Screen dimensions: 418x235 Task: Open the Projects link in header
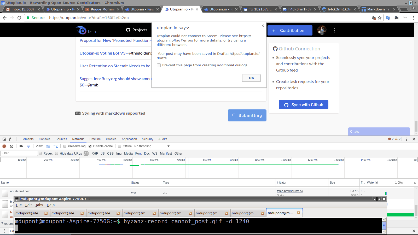pyautogui.click(x=137, y=30)
